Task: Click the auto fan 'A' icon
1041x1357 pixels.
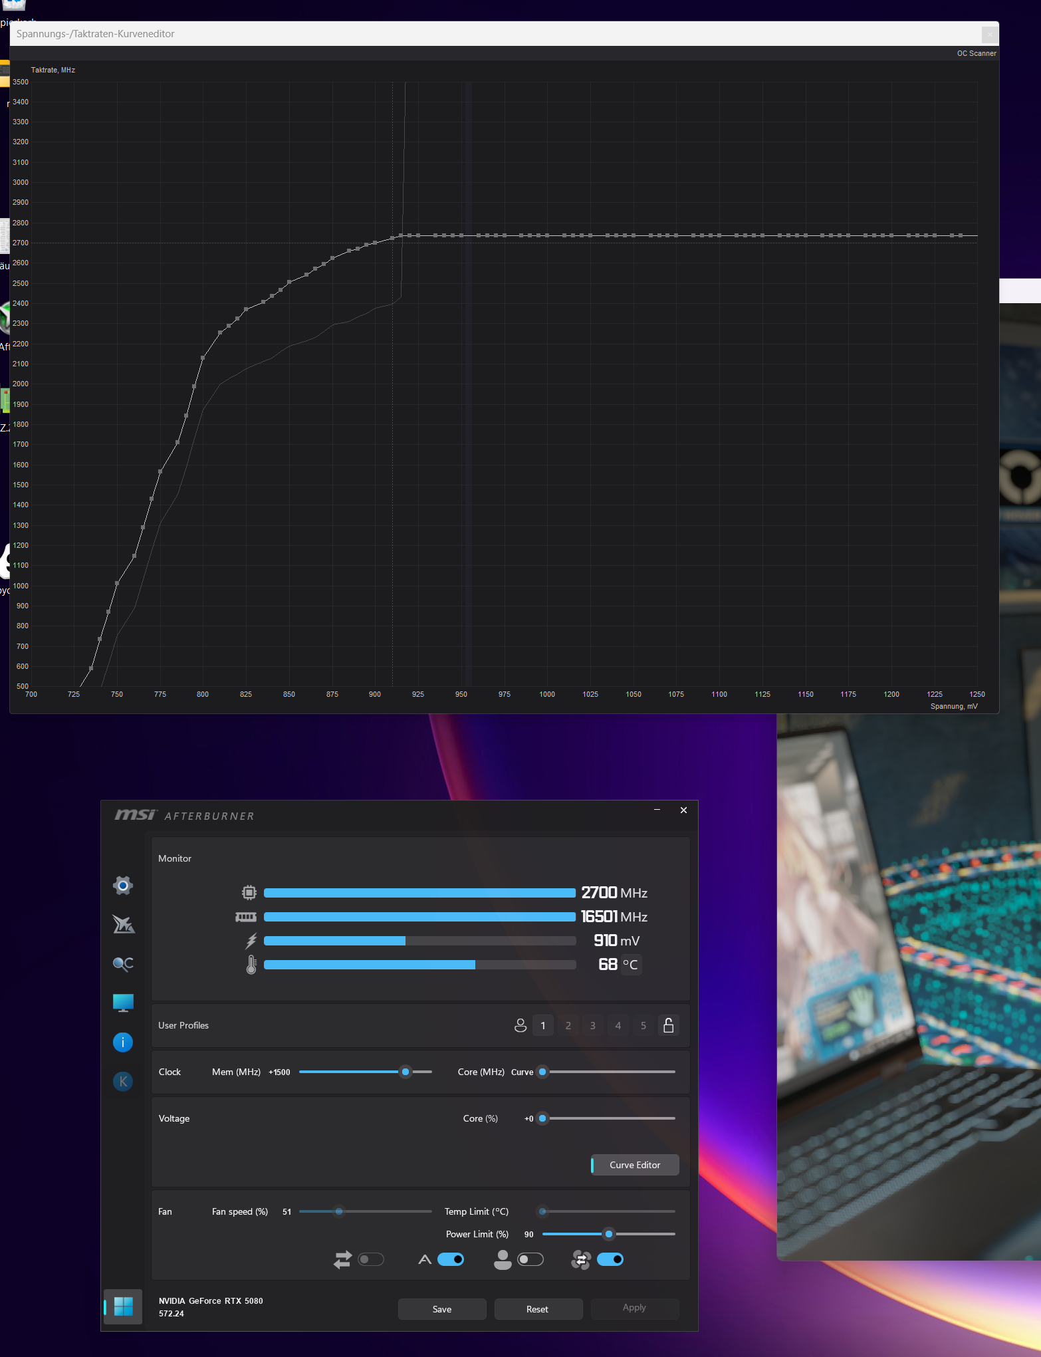Action: tap(425, 1259)
